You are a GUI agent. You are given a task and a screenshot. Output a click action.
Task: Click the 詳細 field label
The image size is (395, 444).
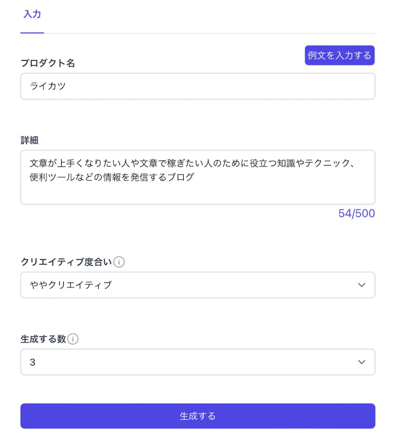tap(30, 140)
